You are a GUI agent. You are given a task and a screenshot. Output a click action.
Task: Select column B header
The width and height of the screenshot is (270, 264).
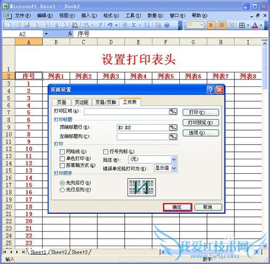click(x=56, y=42)
